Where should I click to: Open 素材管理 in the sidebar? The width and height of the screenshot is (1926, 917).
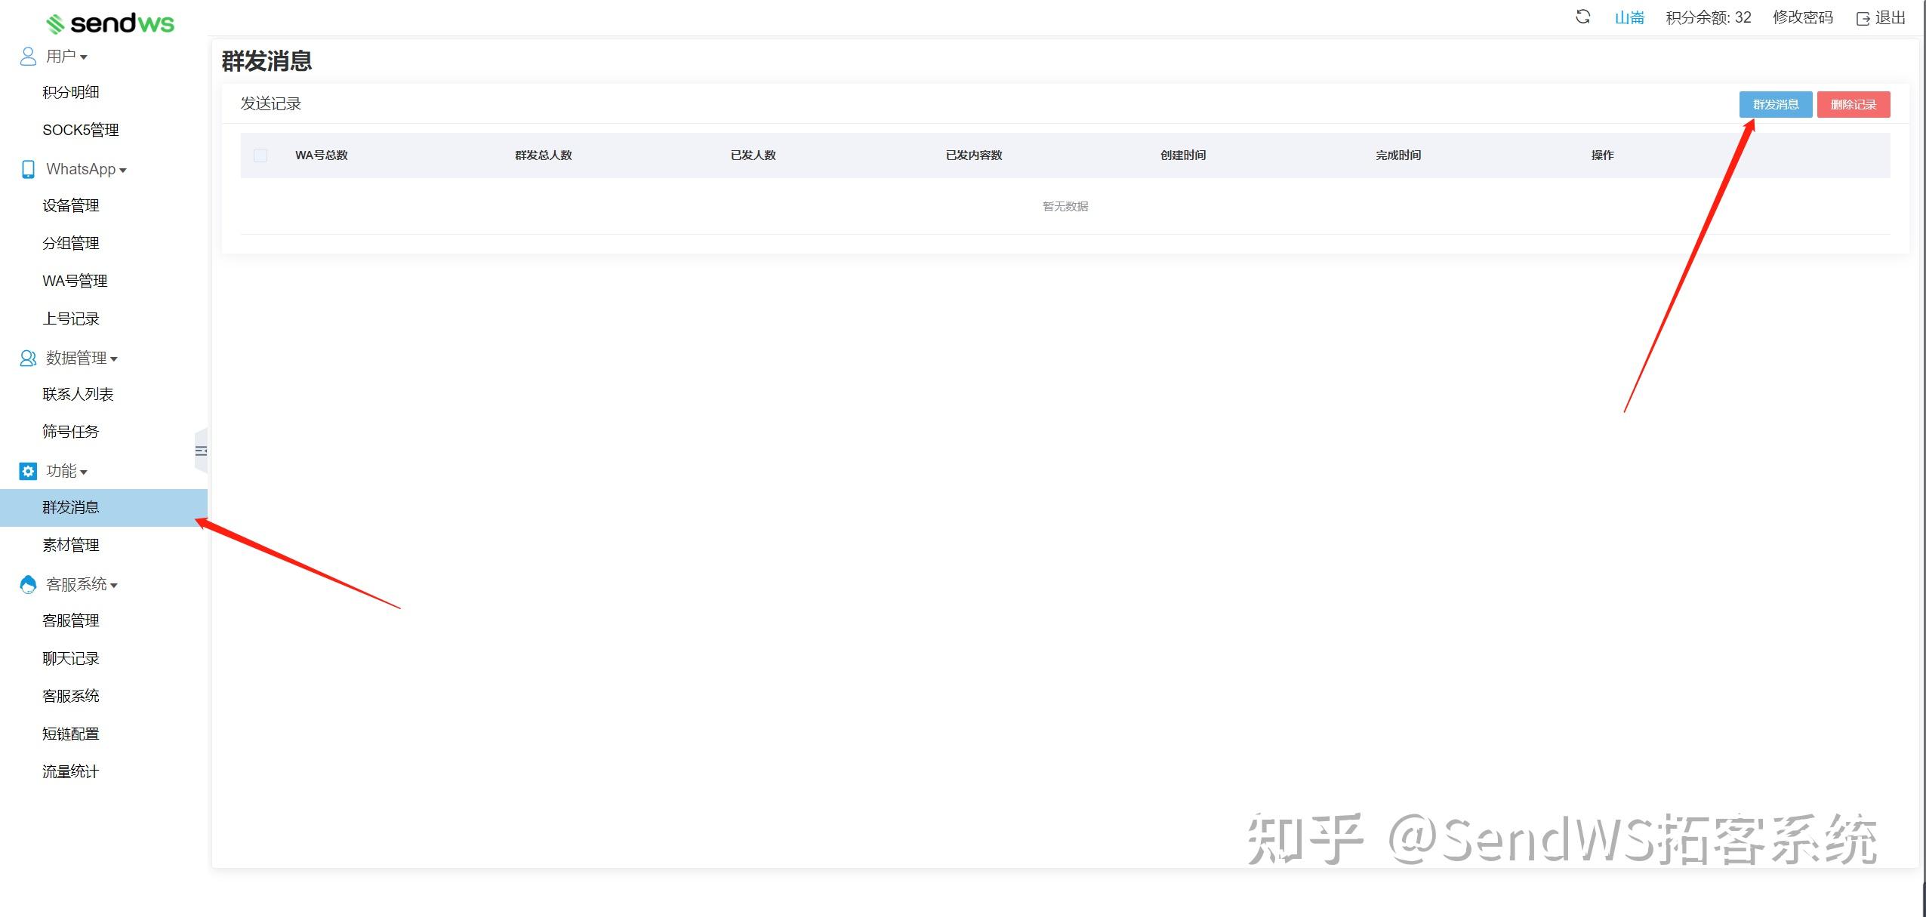[x=71, y=545]
